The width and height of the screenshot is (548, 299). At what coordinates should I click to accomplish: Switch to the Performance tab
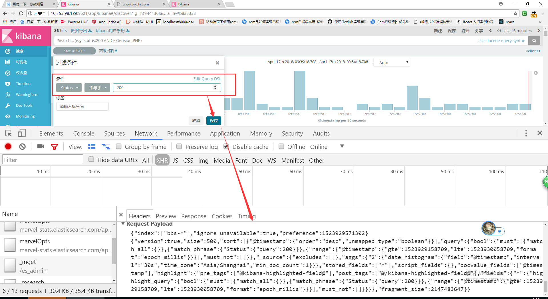184,133
